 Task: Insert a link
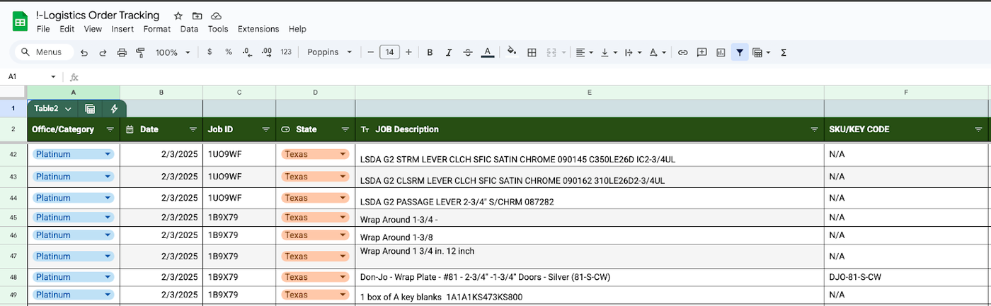682,52
